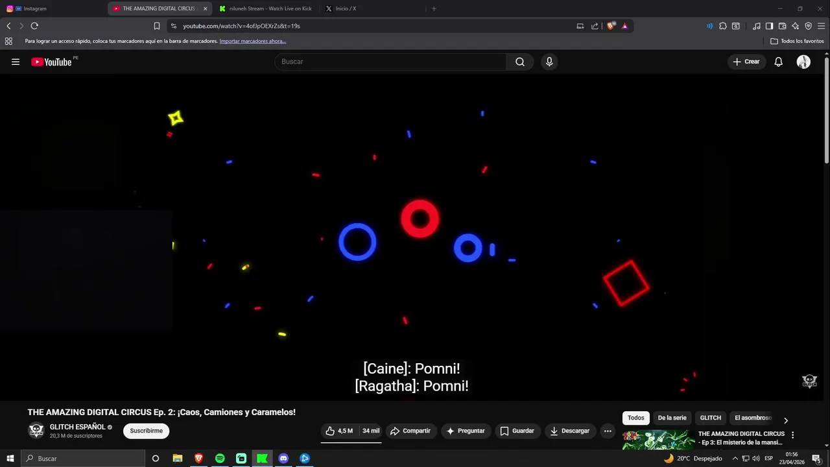The image size is (830, 467).
Task: Click the install app icon in address bar
Action: click(x=580, y=26)
